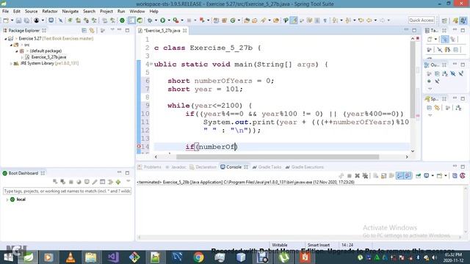470x264 pixels.
Task: Open Visual Studio from the taskbar
Action: [113, 257]
